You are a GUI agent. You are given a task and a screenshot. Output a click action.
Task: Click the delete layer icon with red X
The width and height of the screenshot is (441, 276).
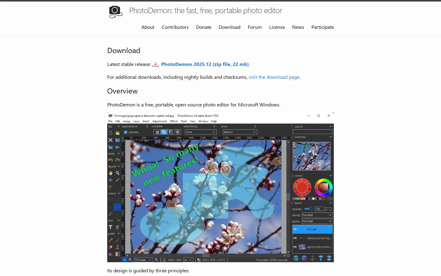tap(304, 258)
